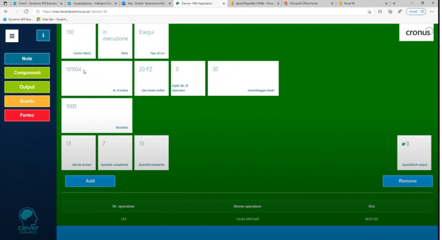
Task: Click the Remove button
Action: point(407,181)
